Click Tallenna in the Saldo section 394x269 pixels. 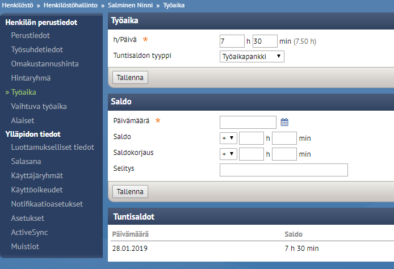(130, 192)
